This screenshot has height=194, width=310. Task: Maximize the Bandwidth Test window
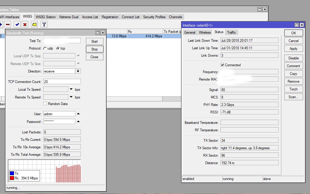98,33
